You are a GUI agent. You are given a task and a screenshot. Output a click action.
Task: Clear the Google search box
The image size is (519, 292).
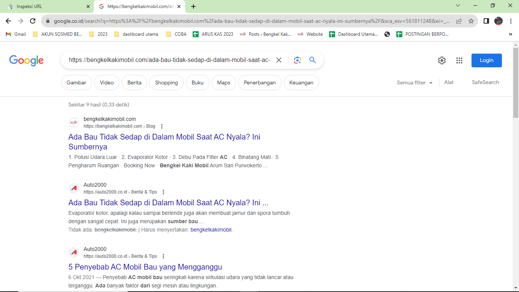pos(279,60)
